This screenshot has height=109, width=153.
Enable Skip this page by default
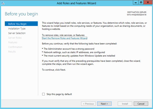coord(43,94)
